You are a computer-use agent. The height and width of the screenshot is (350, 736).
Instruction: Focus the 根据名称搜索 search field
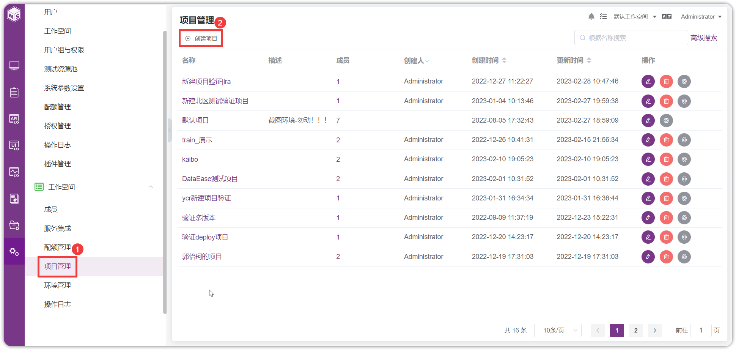tap(631, 38)
